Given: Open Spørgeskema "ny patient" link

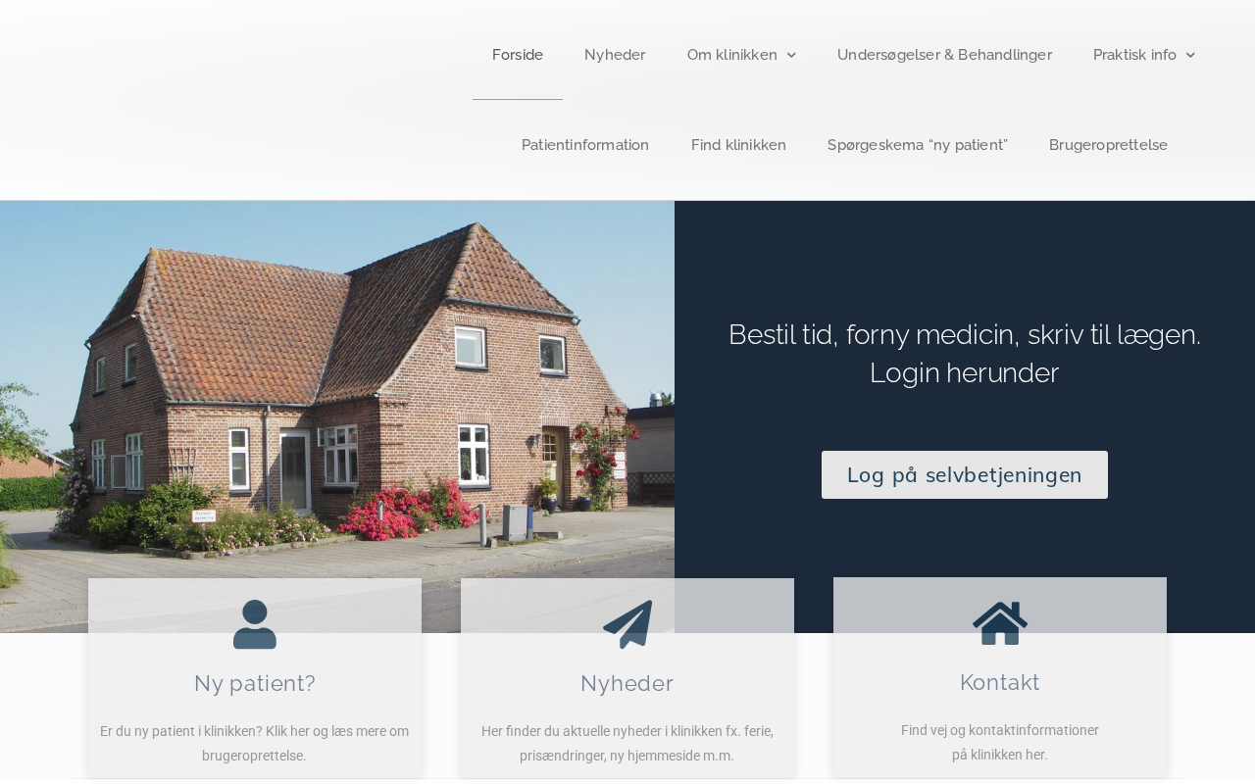Looking at the screenshot, I should click(x=918, y=145).
